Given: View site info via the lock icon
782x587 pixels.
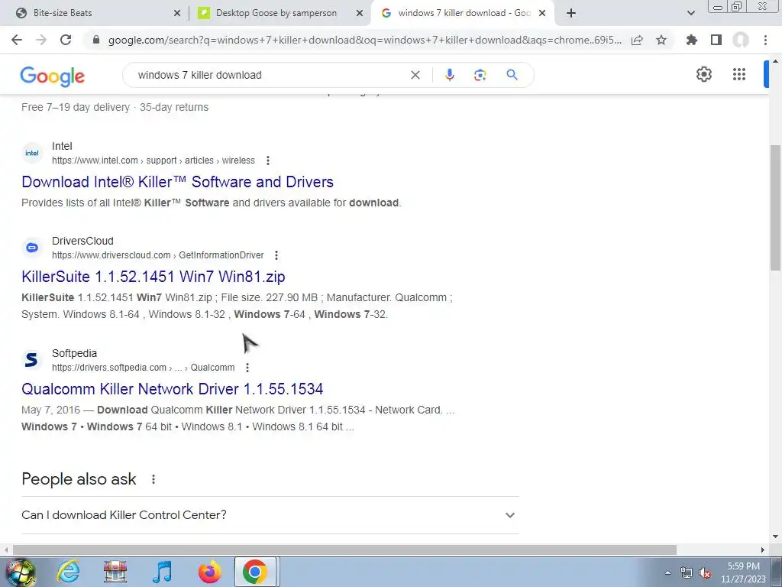Looking at the screenshot, I should point(96,40).
